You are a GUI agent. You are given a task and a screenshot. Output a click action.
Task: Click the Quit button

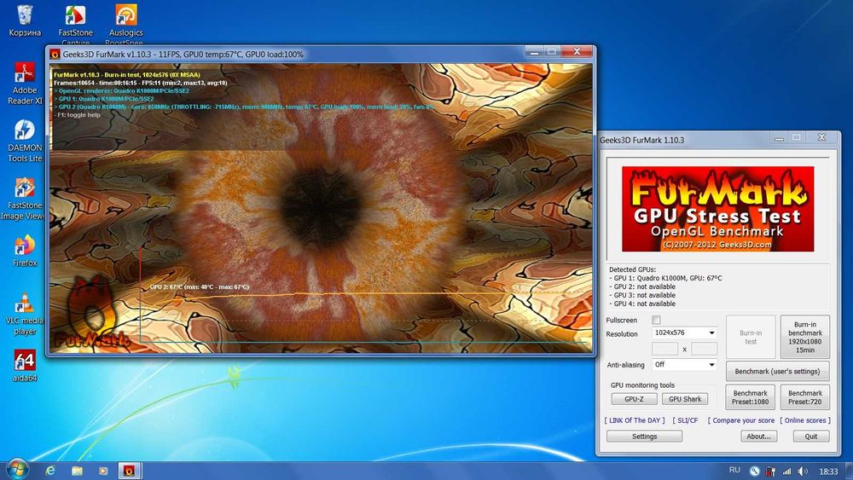(x=811, y=437)
